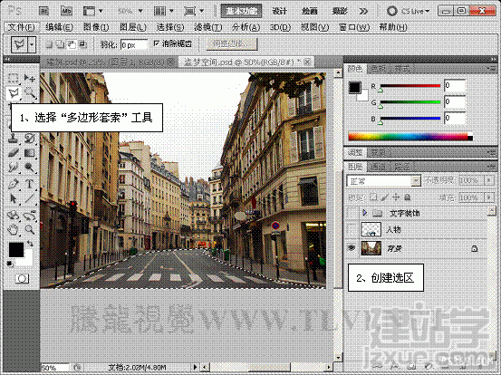Expand the 文字装饰 layer group

[364, 212]
